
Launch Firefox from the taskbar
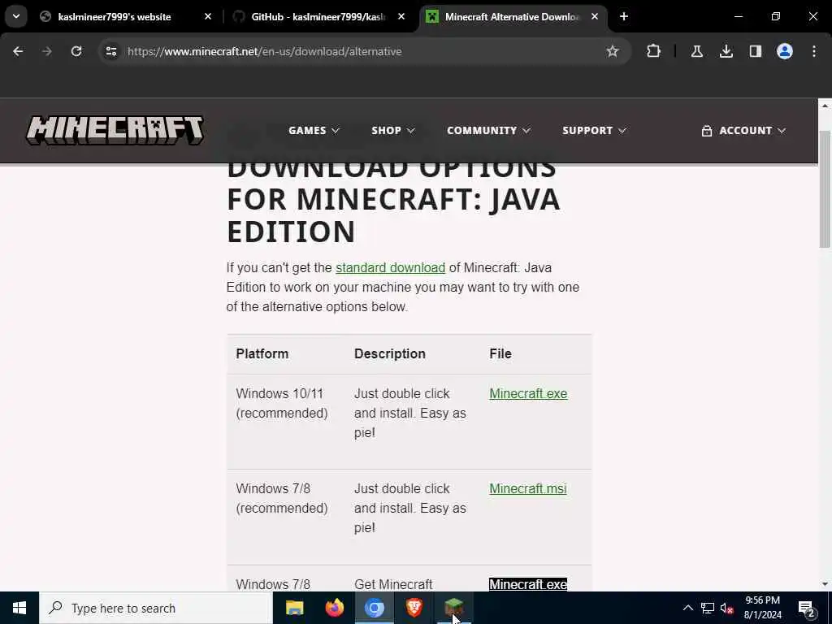pyautogui.click(x=334, y=608)
